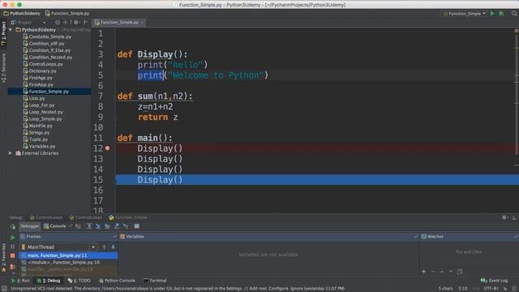
Task: Open the Project panel gear settings
Action: click(x=76, y=23)
